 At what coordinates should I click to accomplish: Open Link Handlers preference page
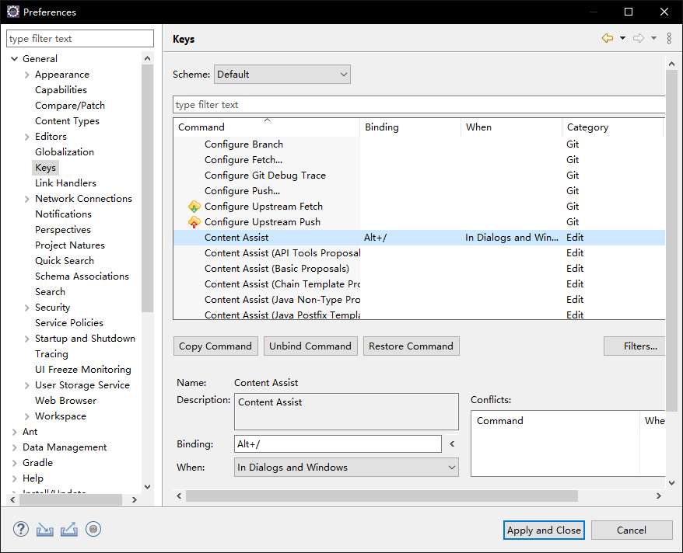66,183
